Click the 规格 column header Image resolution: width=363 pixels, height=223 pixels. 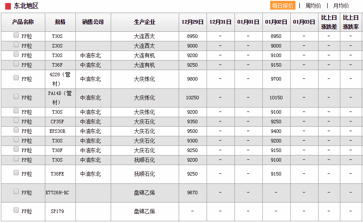60,22
